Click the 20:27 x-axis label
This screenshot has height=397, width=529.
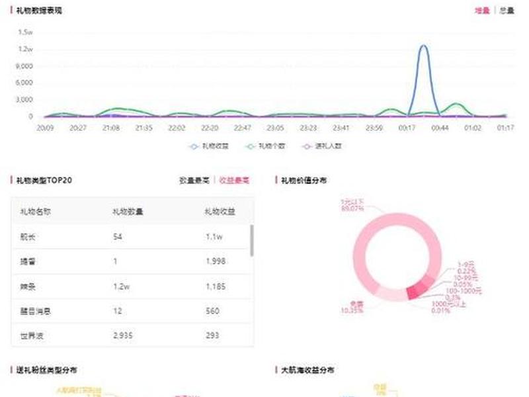78,128
